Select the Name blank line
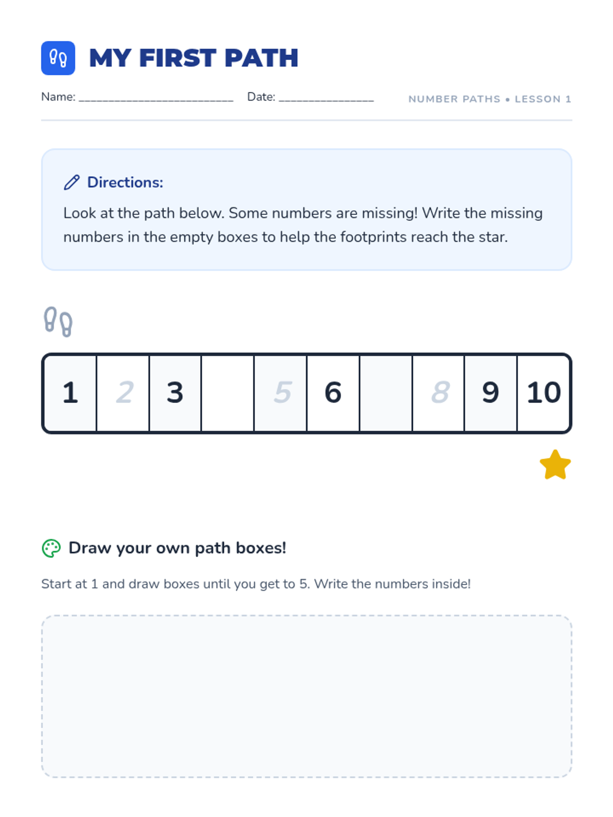613x817 pixels. 156,98
